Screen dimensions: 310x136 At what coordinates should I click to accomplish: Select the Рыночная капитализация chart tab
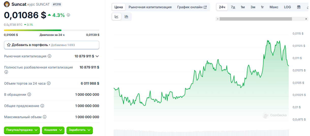pos(150,7)
